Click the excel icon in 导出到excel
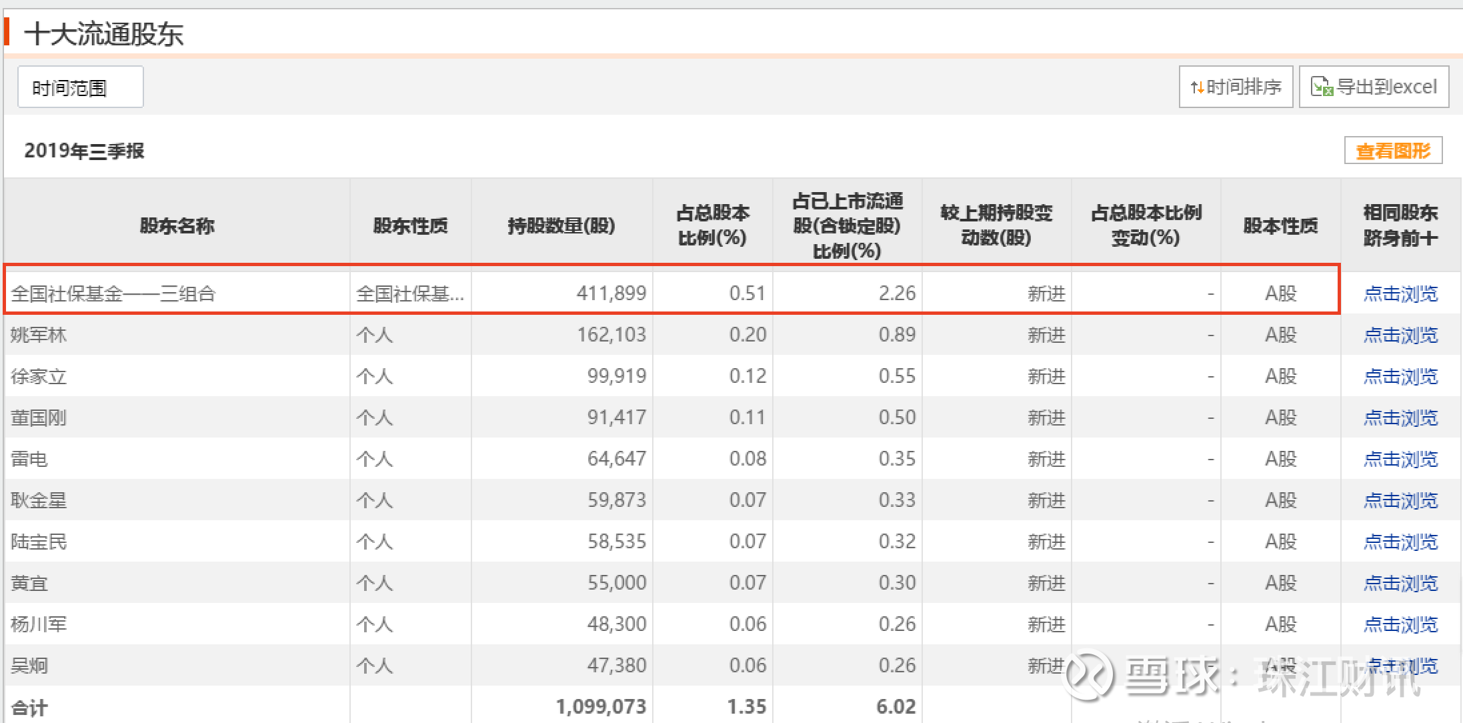This screenshot has height=723, width=1463. tap(1322, 87)
